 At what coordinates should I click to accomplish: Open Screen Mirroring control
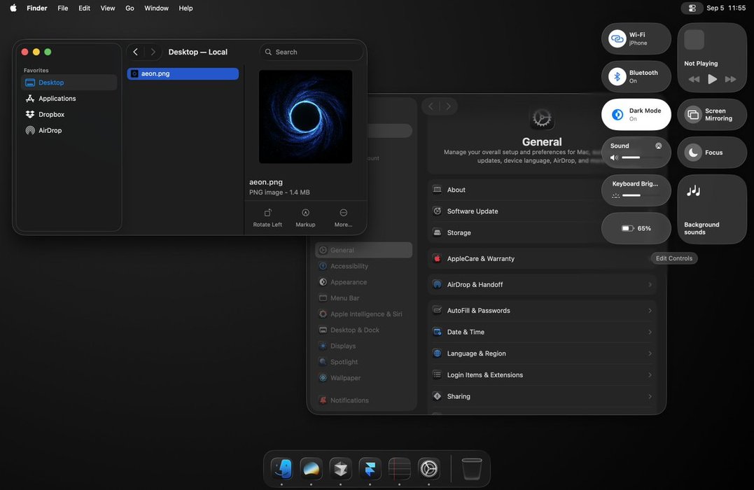[711, 115]
